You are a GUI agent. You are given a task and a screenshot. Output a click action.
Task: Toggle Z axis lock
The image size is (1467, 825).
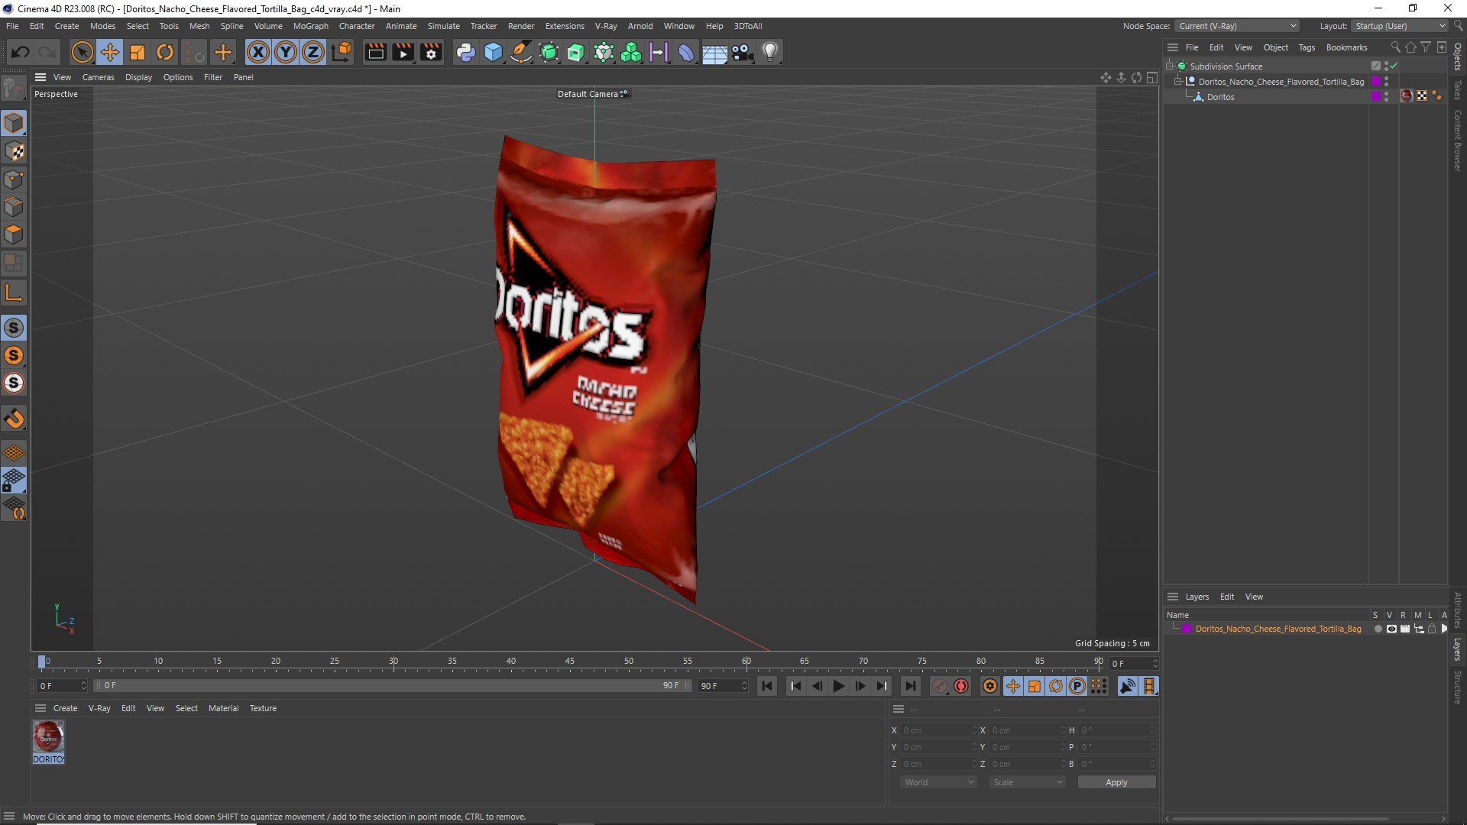[x=313, y=52]
